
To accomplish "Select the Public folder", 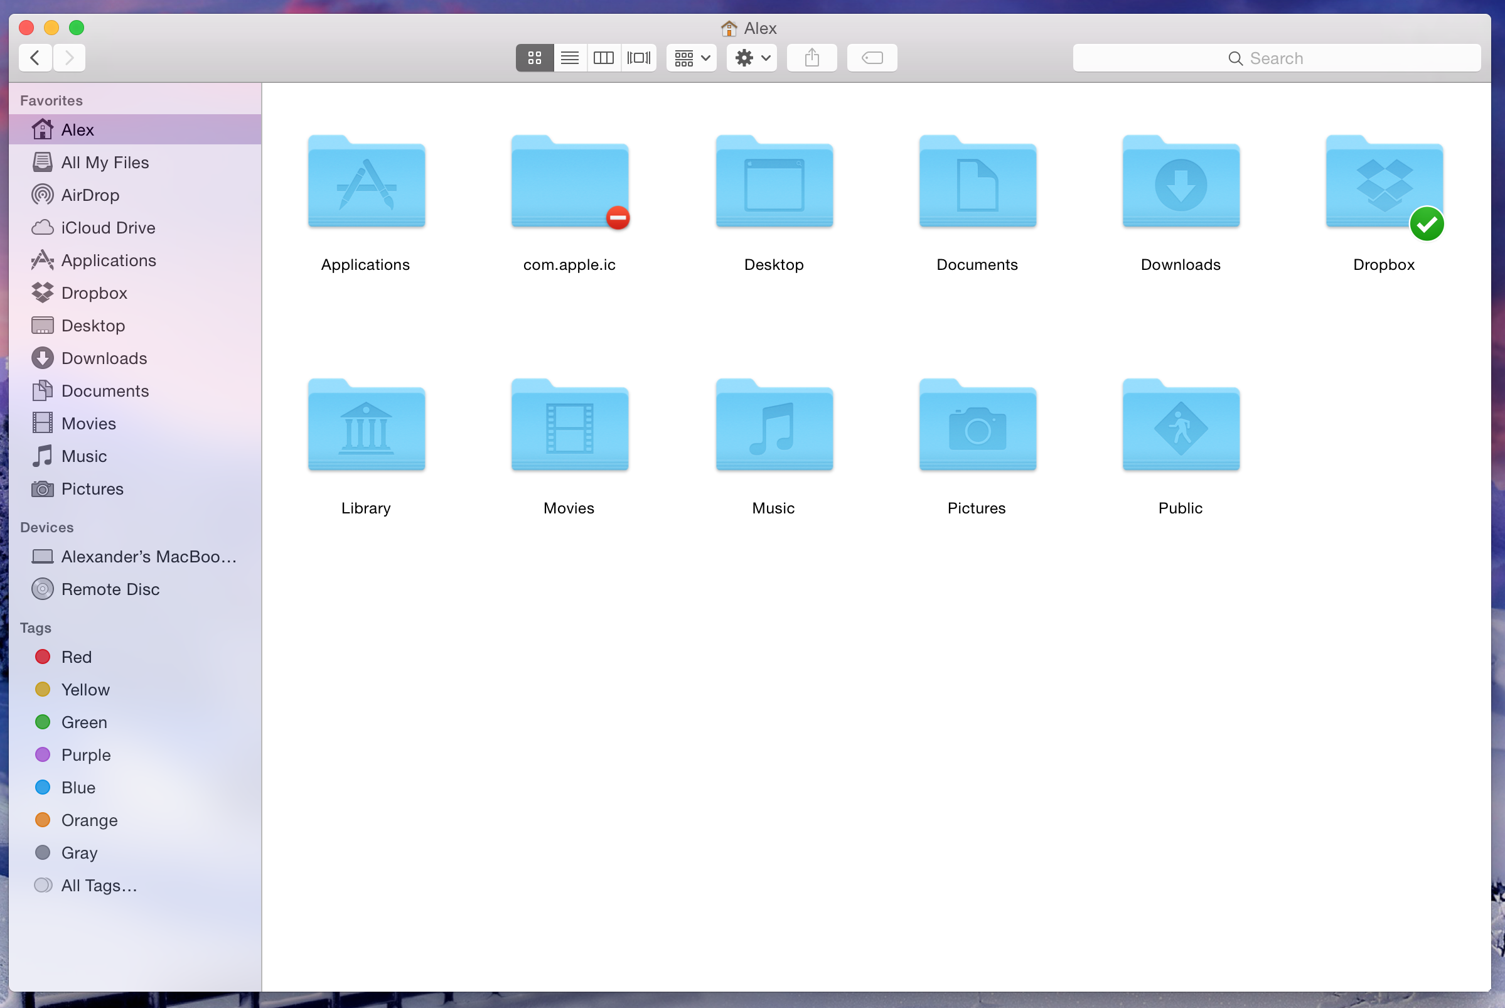I will (1181, 425).
